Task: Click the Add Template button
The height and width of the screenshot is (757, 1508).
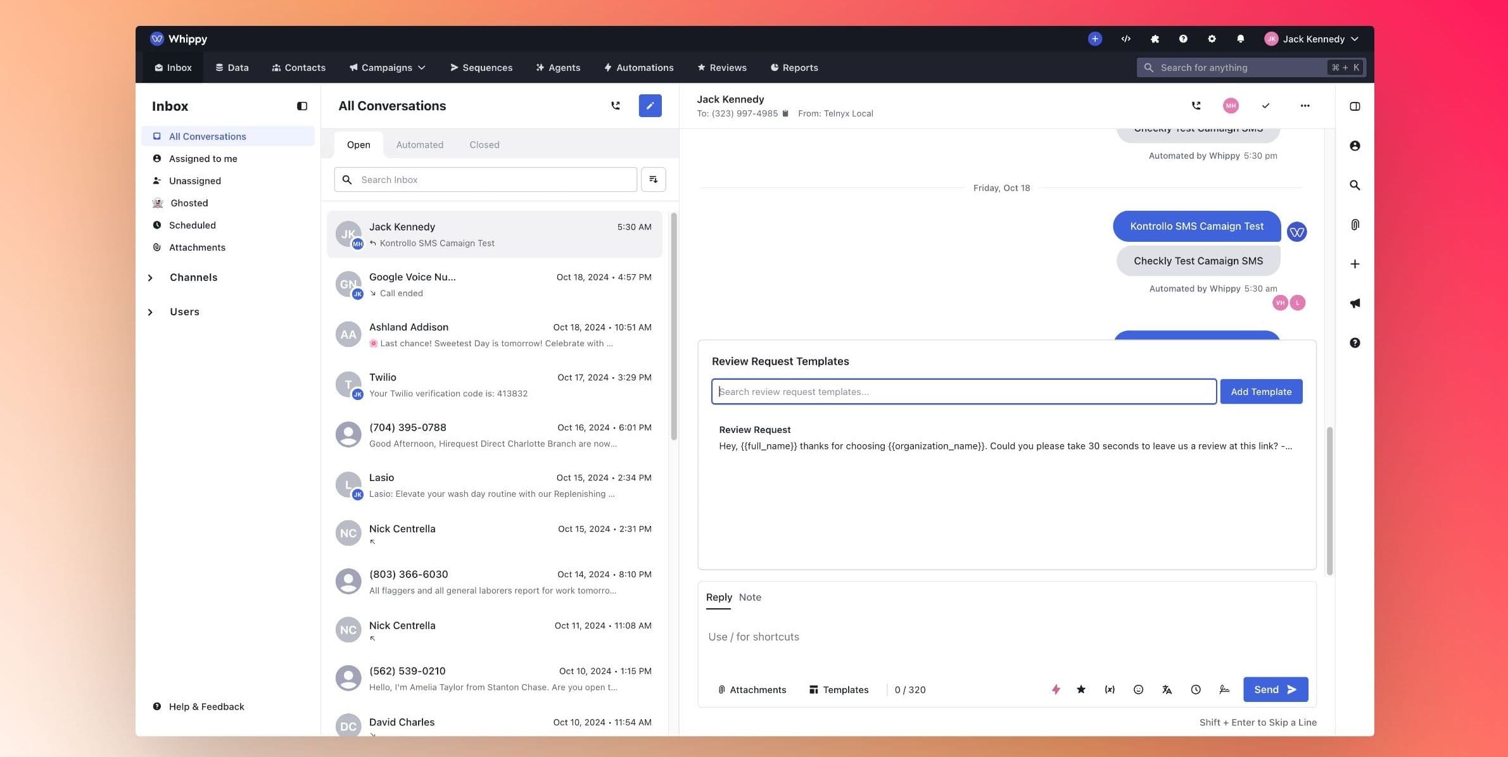Action: click(x=1260, y=391)
